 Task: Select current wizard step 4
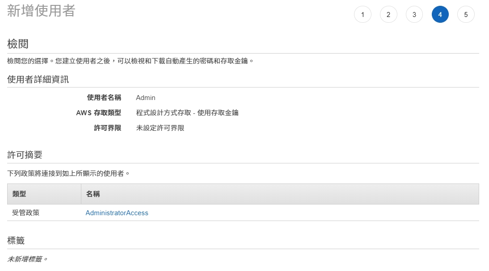[440, 14]
